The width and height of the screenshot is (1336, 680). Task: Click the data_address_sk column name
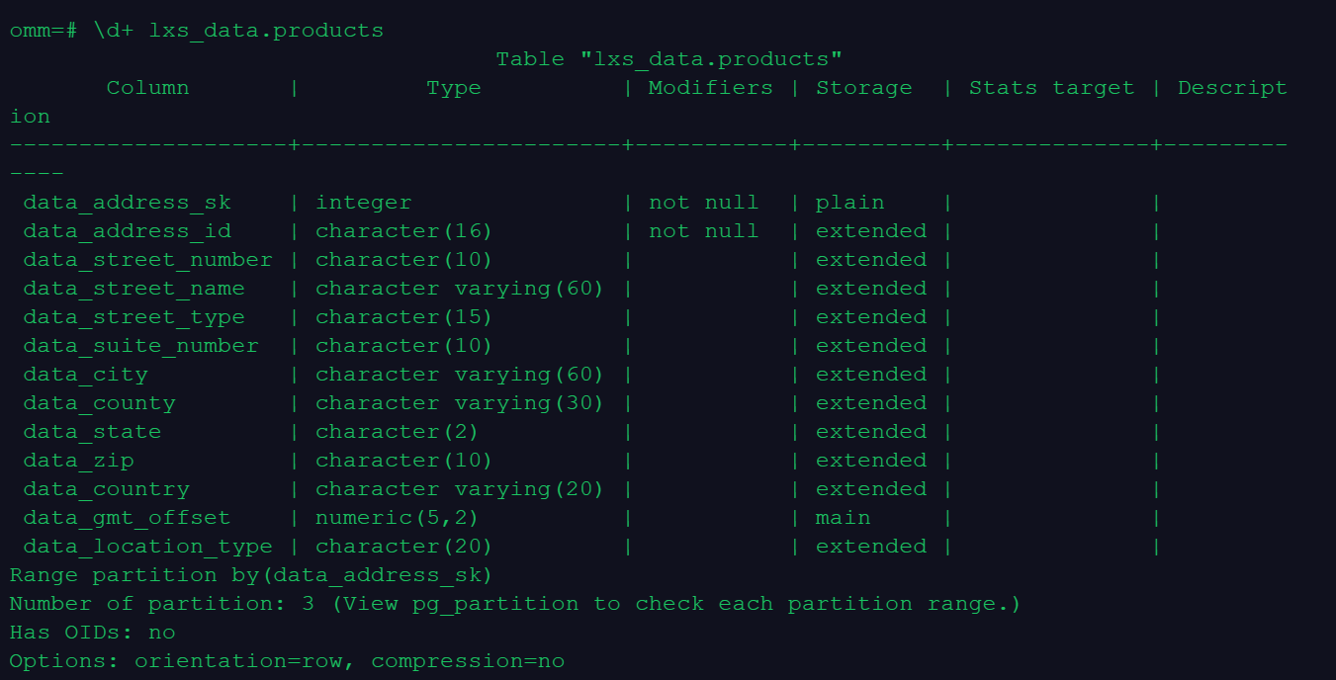pyautogui.click(x=127, y=203)
